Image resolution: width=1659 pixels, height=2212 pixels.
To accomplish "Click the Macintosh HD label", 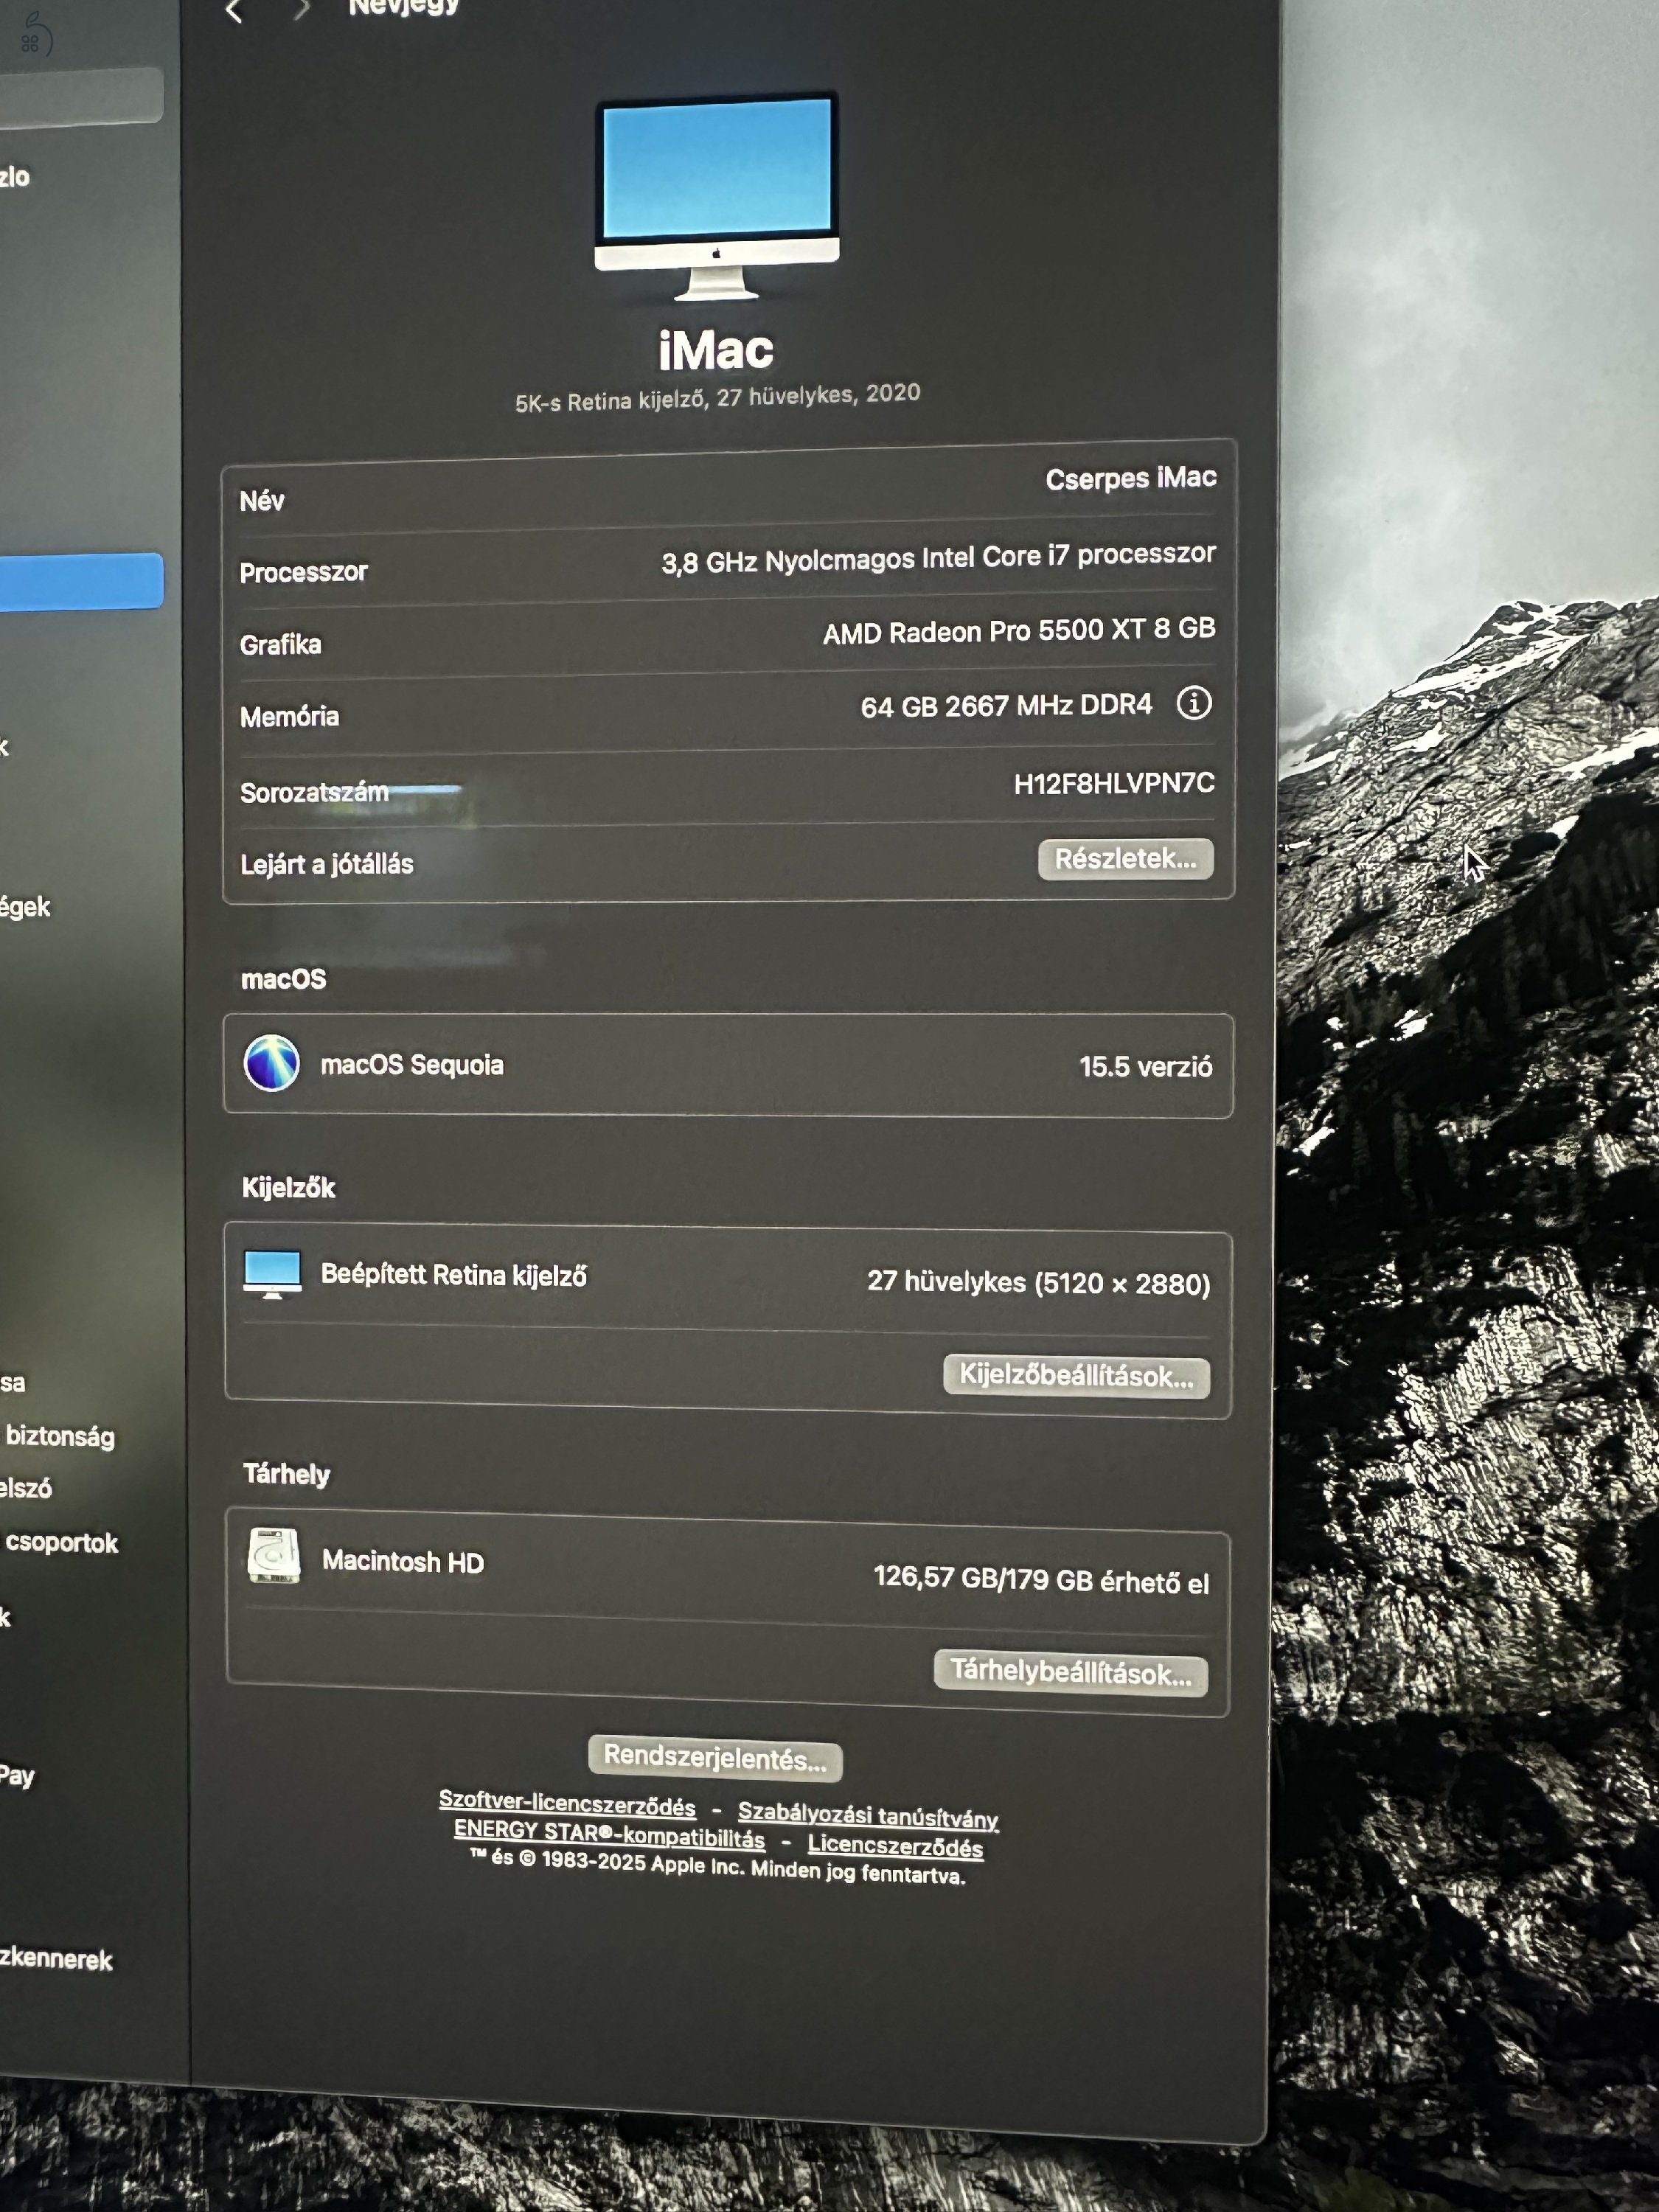I will point(403,1561).
